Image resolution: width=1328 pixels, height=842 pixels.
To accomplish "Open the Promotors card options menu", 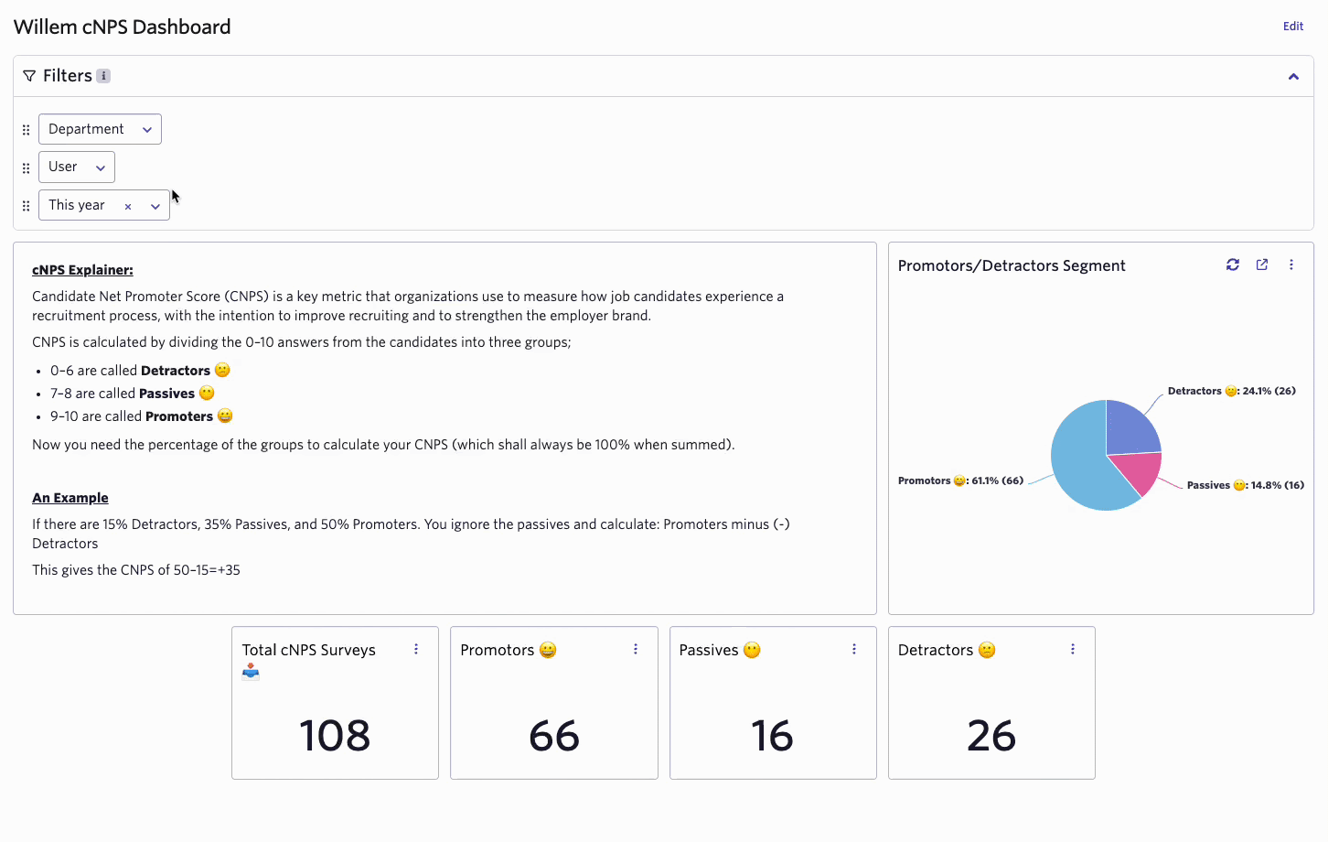I will tap(636, 649).
